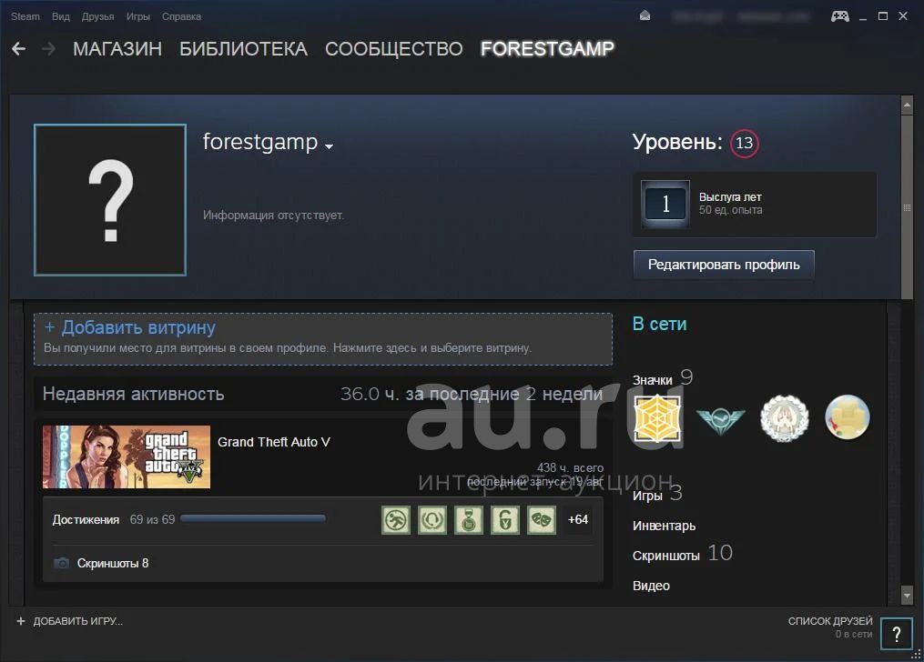Image resolution: width=924 pixels, height=662 pixels.
Task: View the padlock achievement icon
Action: (505, 520)
